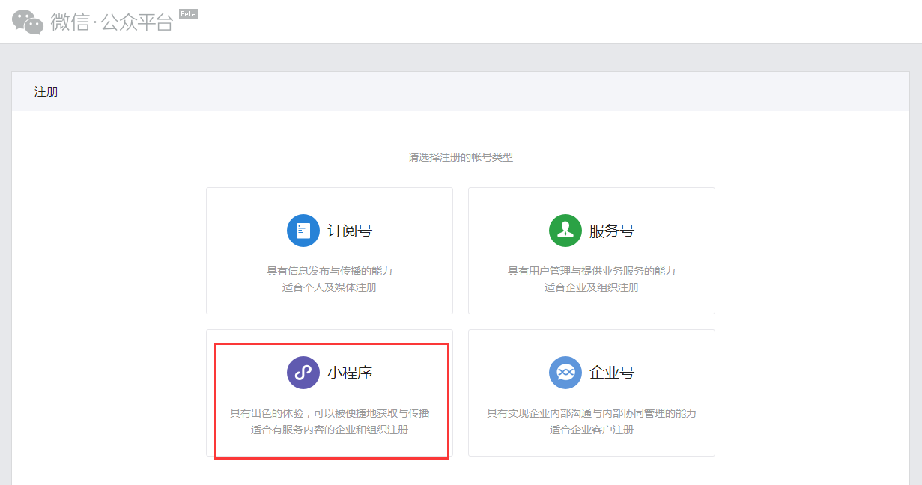This screenshot has height=485, width=922.
Task: Click the 服务号 green person icon
Action: tap(565, 230)
